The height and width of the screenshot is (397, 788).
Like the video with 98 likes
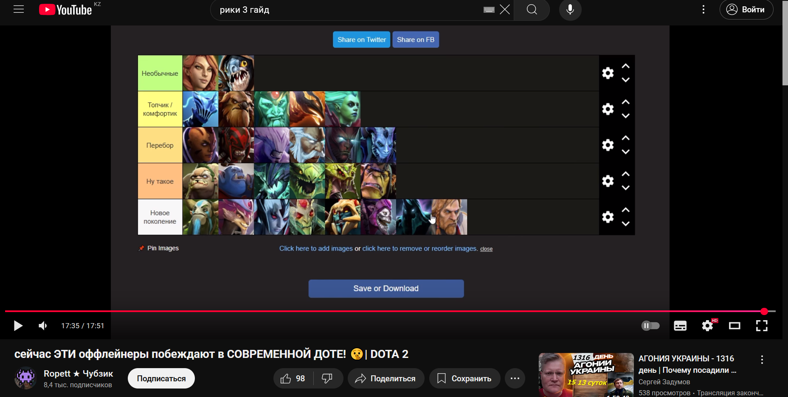click(x=293, y=378)
